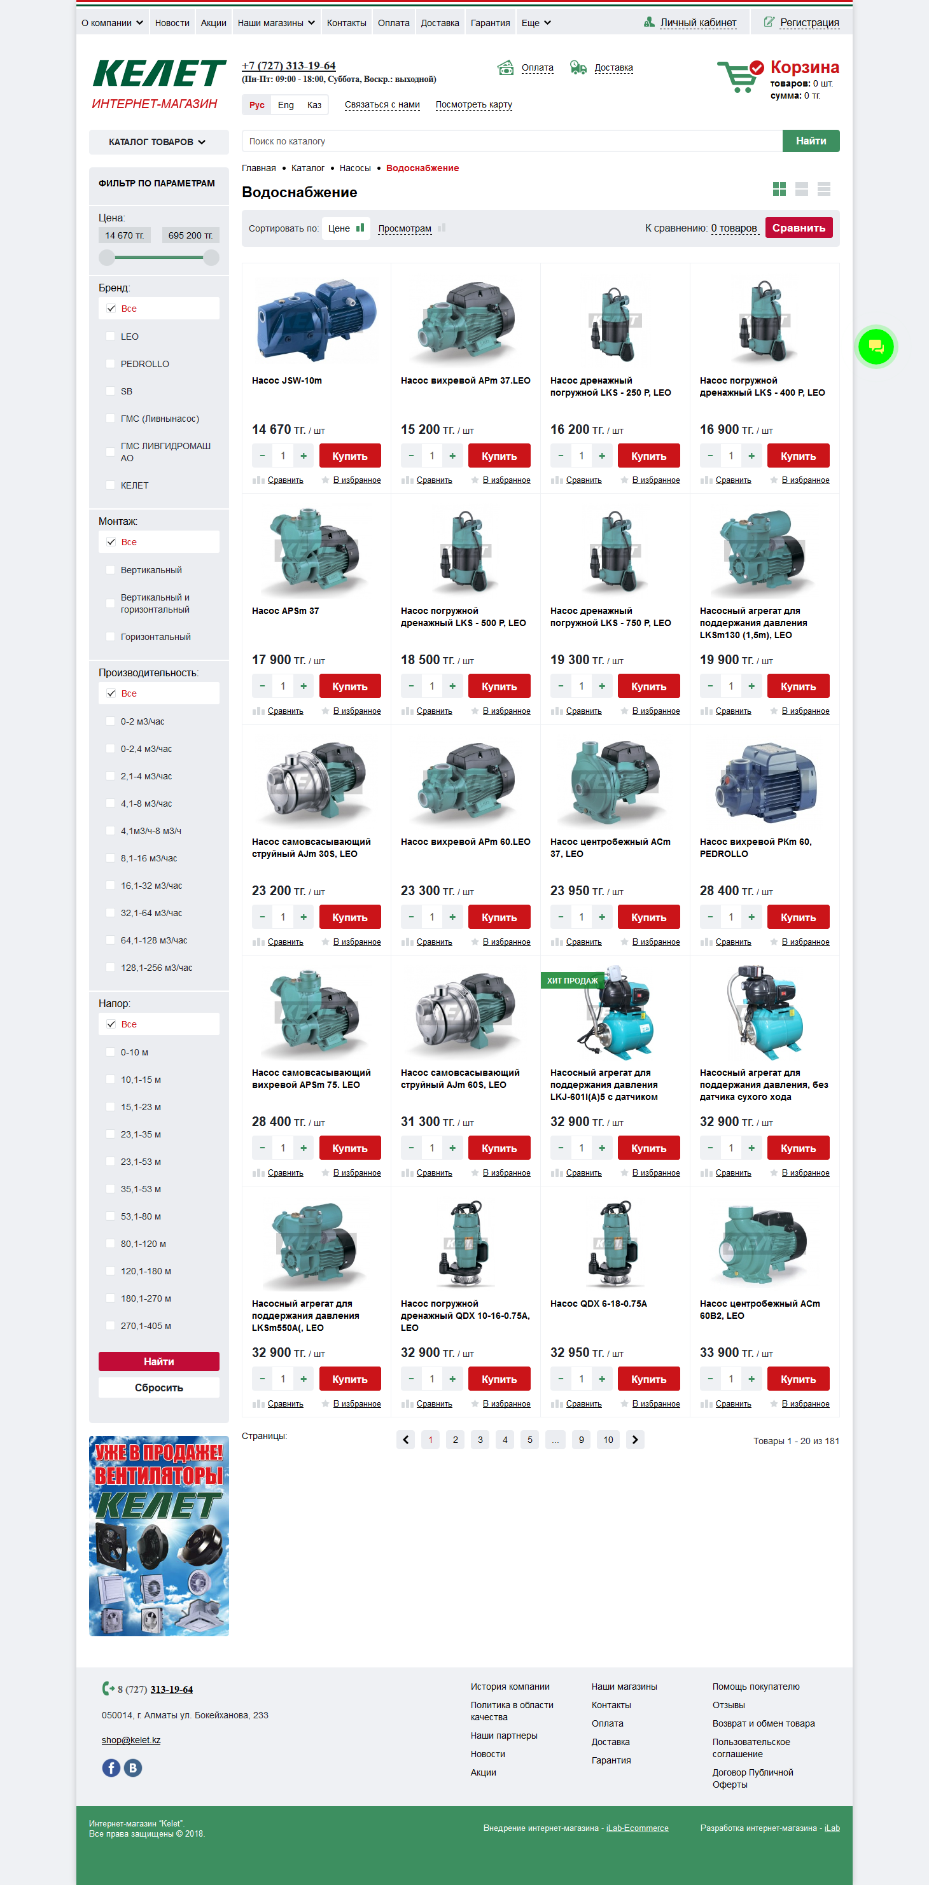This screenshot has width=929, height=1885.
Task: Check Горизонтальный mounting filter
Action: [111, 637]
